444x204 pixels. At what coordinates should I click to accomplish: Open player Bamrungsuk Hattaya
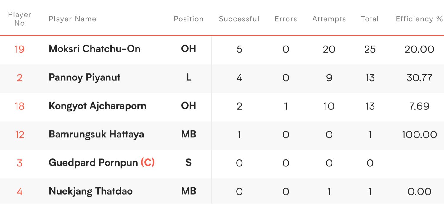(96, 135)
